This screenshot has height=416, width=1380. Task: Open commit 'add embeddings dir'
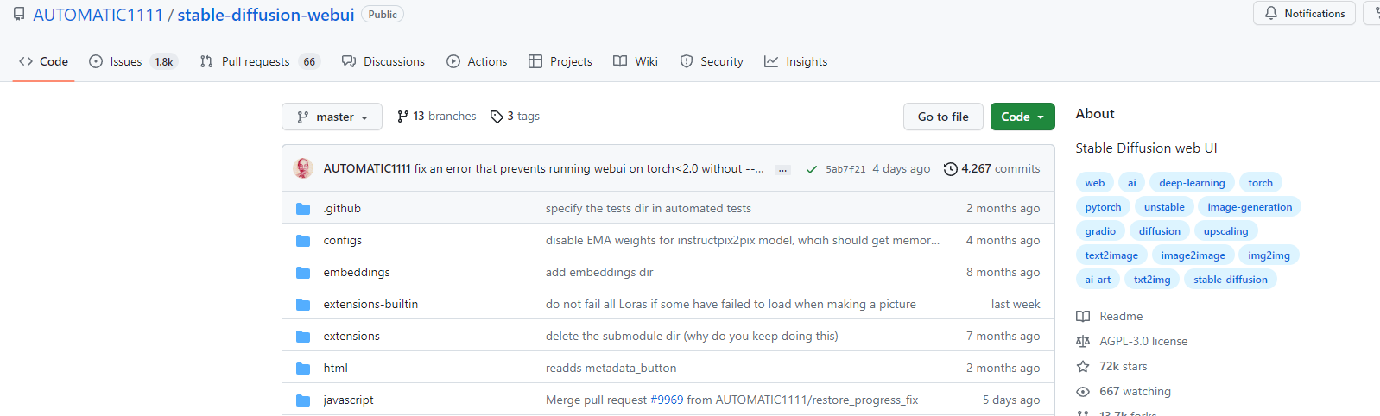[599, 272]
